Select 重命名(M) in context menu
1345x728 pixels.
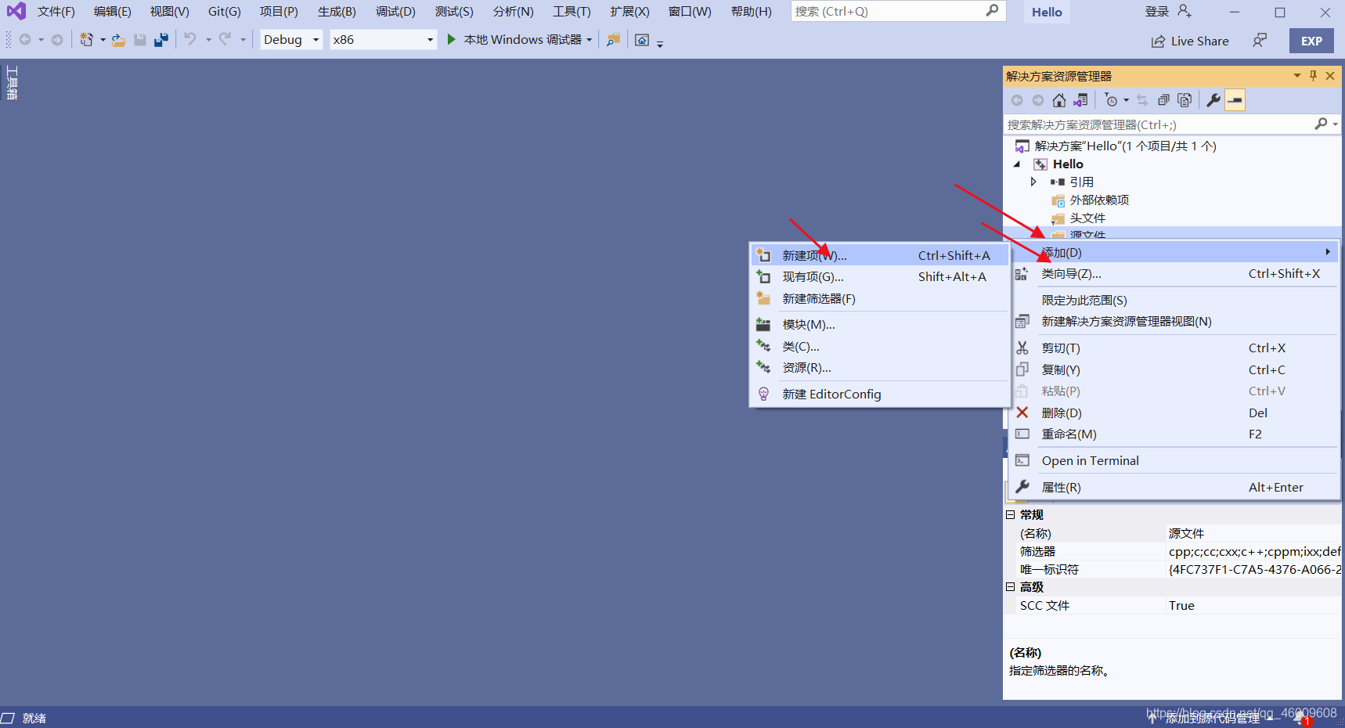(1176, 434)
